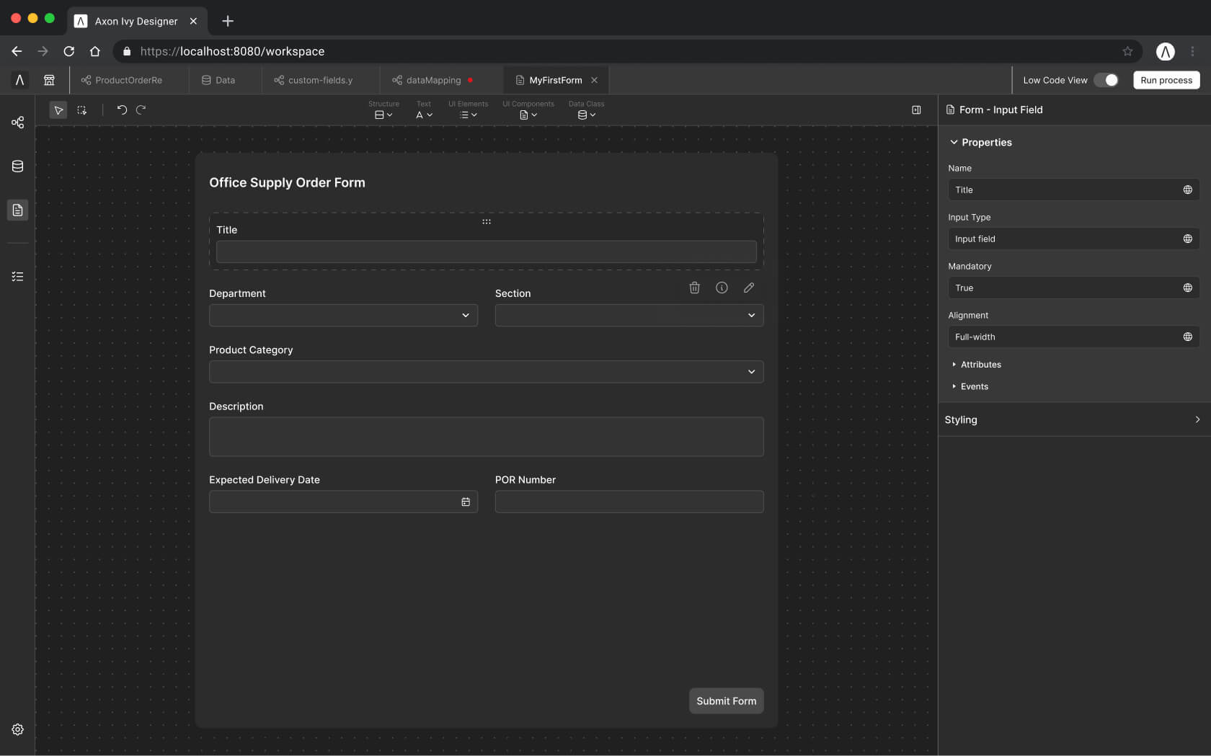Grab the drag handle above Title field
The width and height of the screenshot is (1211, 756).
point(487,222)
